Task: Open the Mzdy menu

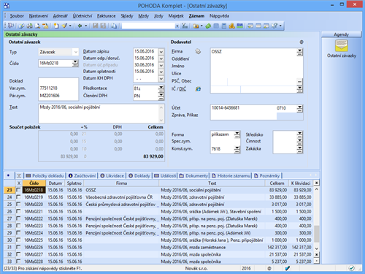Action: click(144, 16)
